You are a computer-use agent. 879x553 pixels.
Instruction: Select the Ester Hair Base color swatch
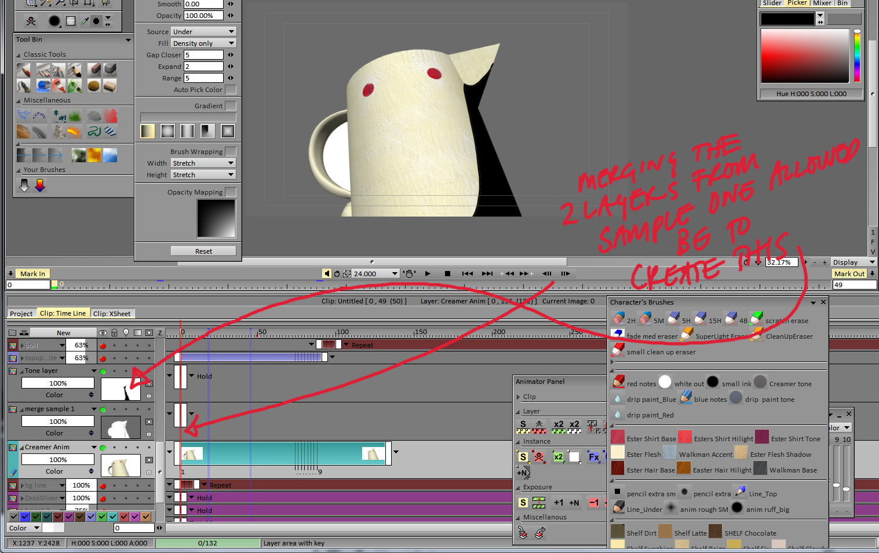pyautogui.click(x=618, y=468)
